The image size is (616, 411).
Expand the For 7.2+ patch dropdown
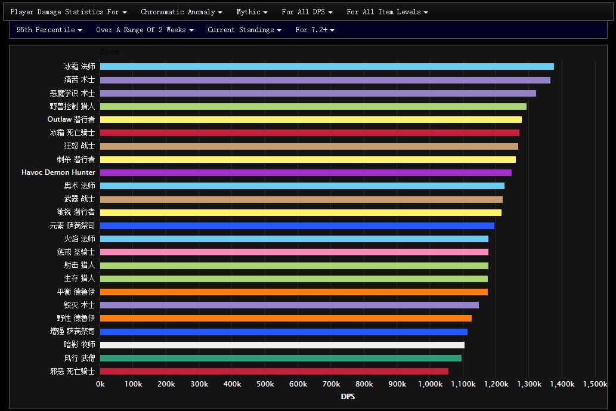315,30
